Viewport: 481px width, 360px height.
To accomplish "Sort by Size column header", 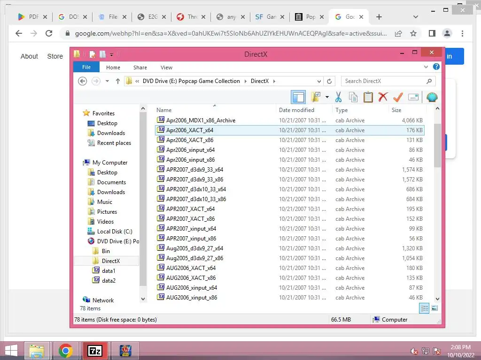I will pyautogui.click(x=407, y=110).
